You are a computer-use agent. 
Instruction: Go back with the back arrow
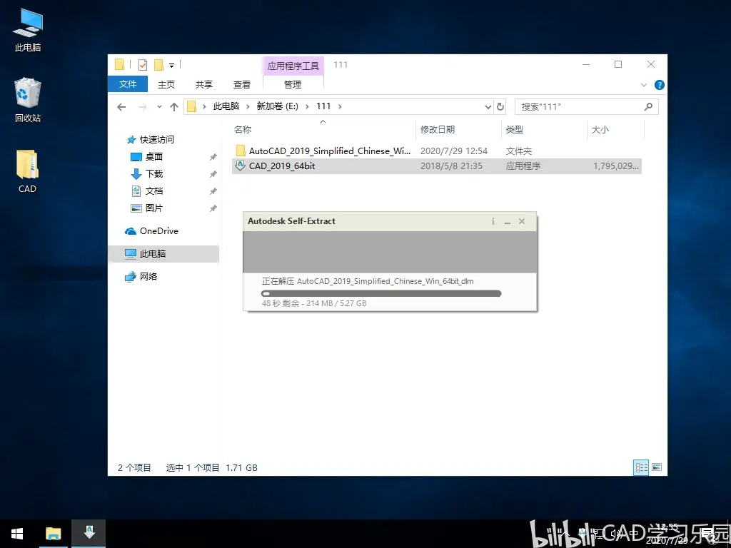click(121, 107)
